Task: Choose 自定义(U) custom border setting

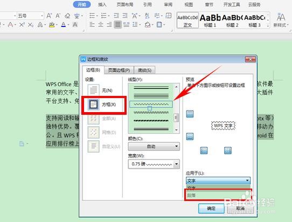Action: click(104, 147)
